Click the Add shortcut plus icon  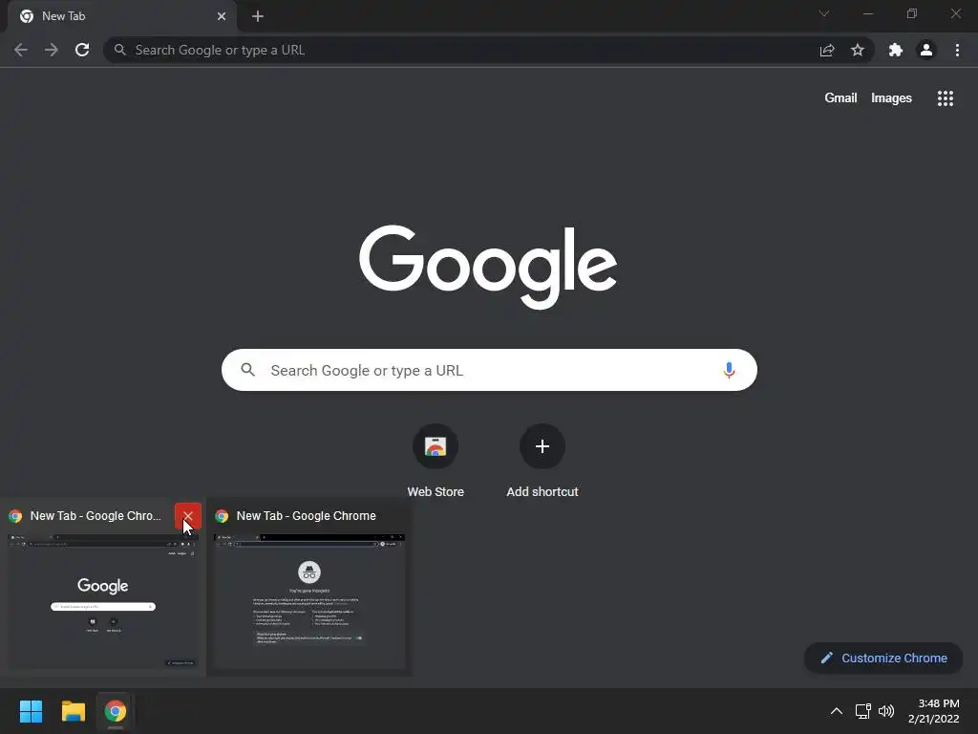click(542, 446)
